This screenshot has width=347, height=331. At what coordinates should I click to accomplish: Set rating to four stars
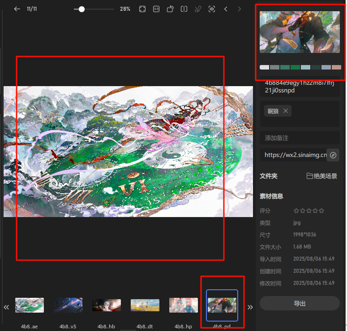[315, 211]
